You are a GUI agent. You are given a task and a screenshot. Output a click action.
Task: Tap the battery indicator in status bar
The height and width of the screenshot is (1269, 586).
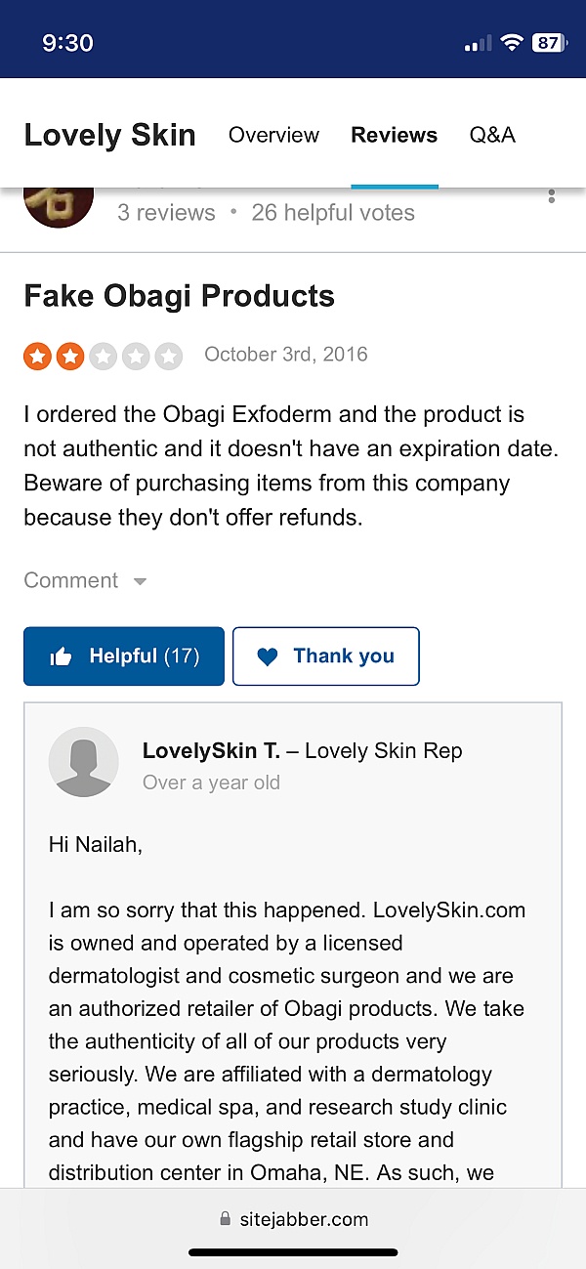click(547, 43)
